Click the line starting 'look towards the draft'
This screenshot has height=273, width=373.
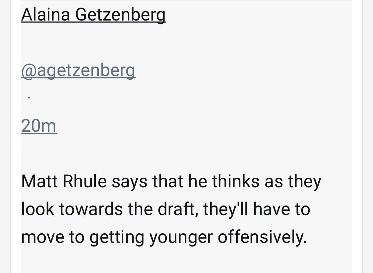165,209
